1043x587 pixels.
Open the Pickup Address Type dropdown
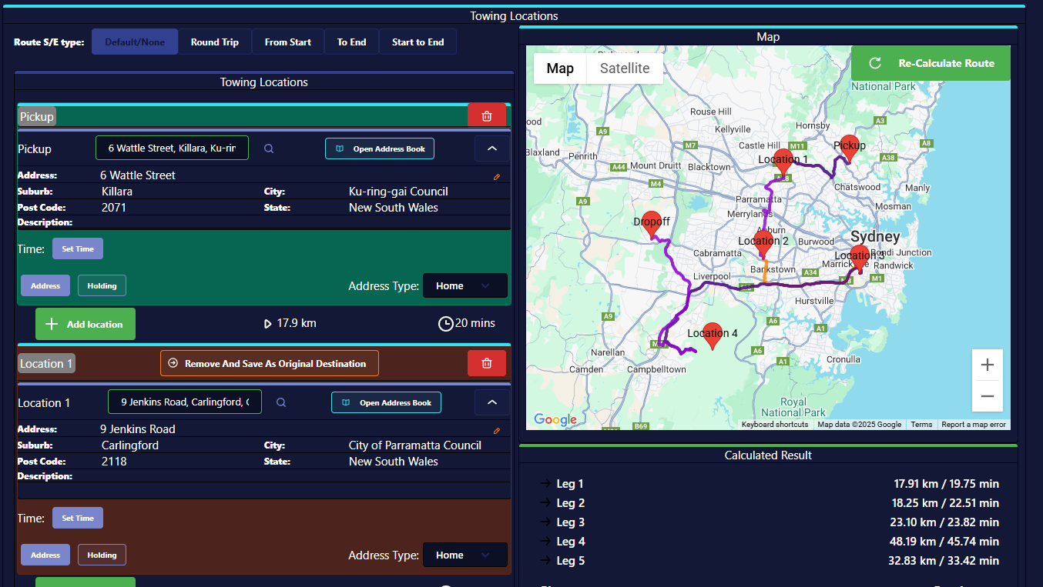(x=464, y=285)
